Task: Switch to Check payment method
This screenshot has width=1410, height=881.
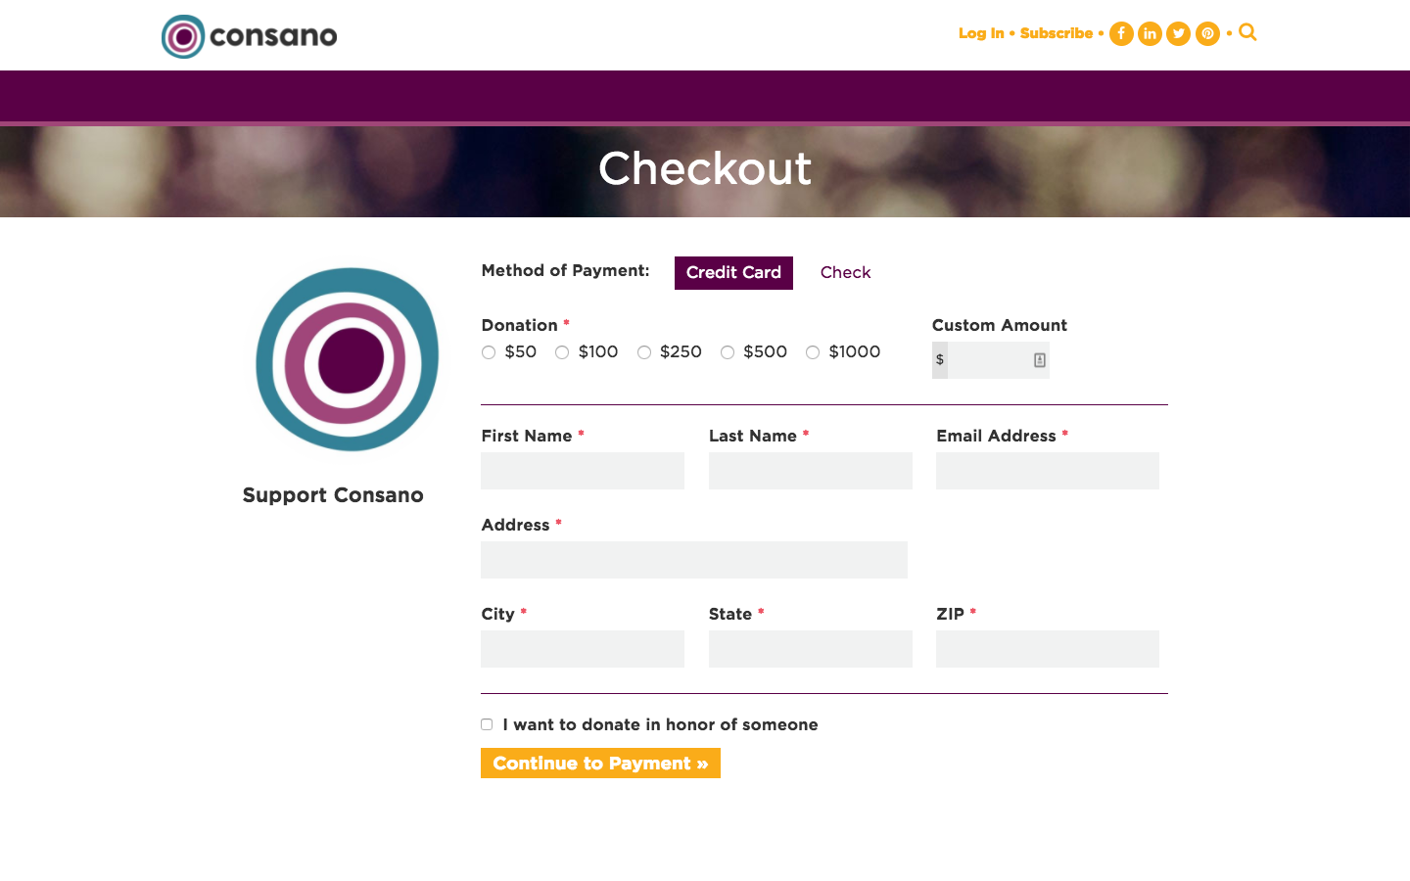Action: click(x=845, y=273)
